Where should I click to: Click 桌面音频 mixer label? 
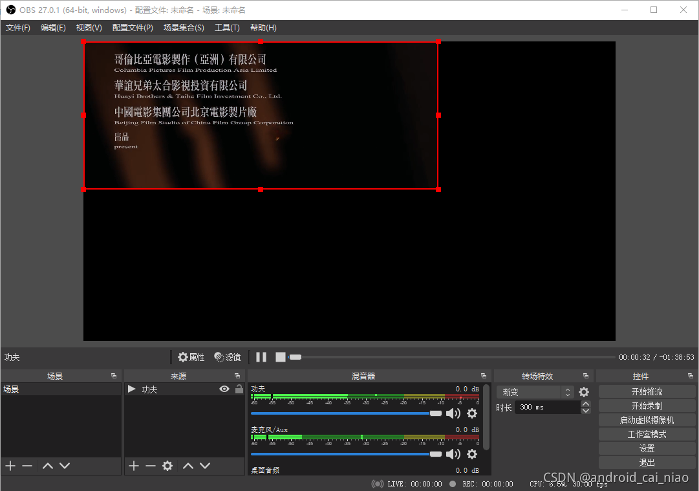(x=265, y=470)
